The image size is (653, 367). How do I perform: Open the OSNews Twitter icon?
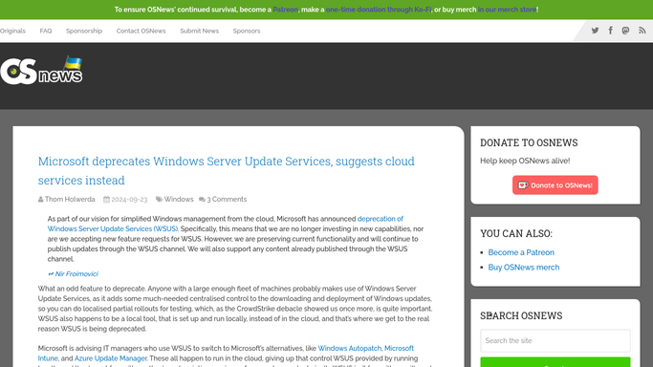coord(595,31)
